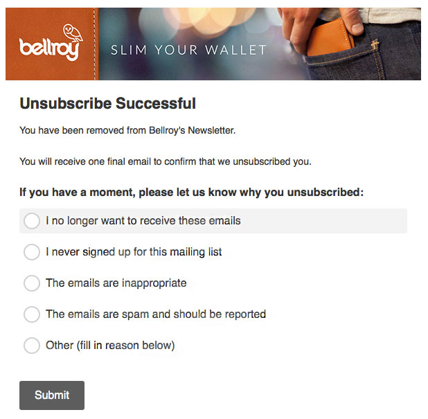Select "I no longer want to receive these emails" radio

click(32, 221)
